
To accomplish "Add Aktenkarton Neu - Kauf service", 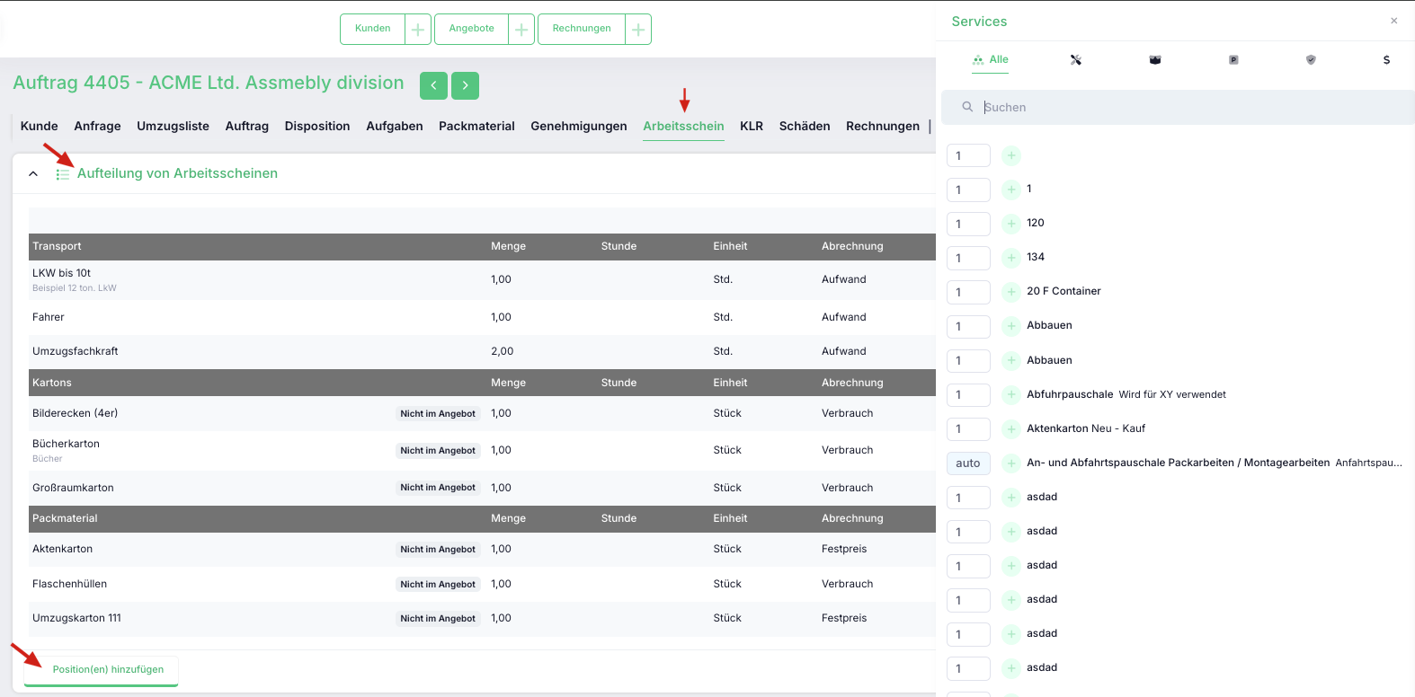I will point(1011,428).
